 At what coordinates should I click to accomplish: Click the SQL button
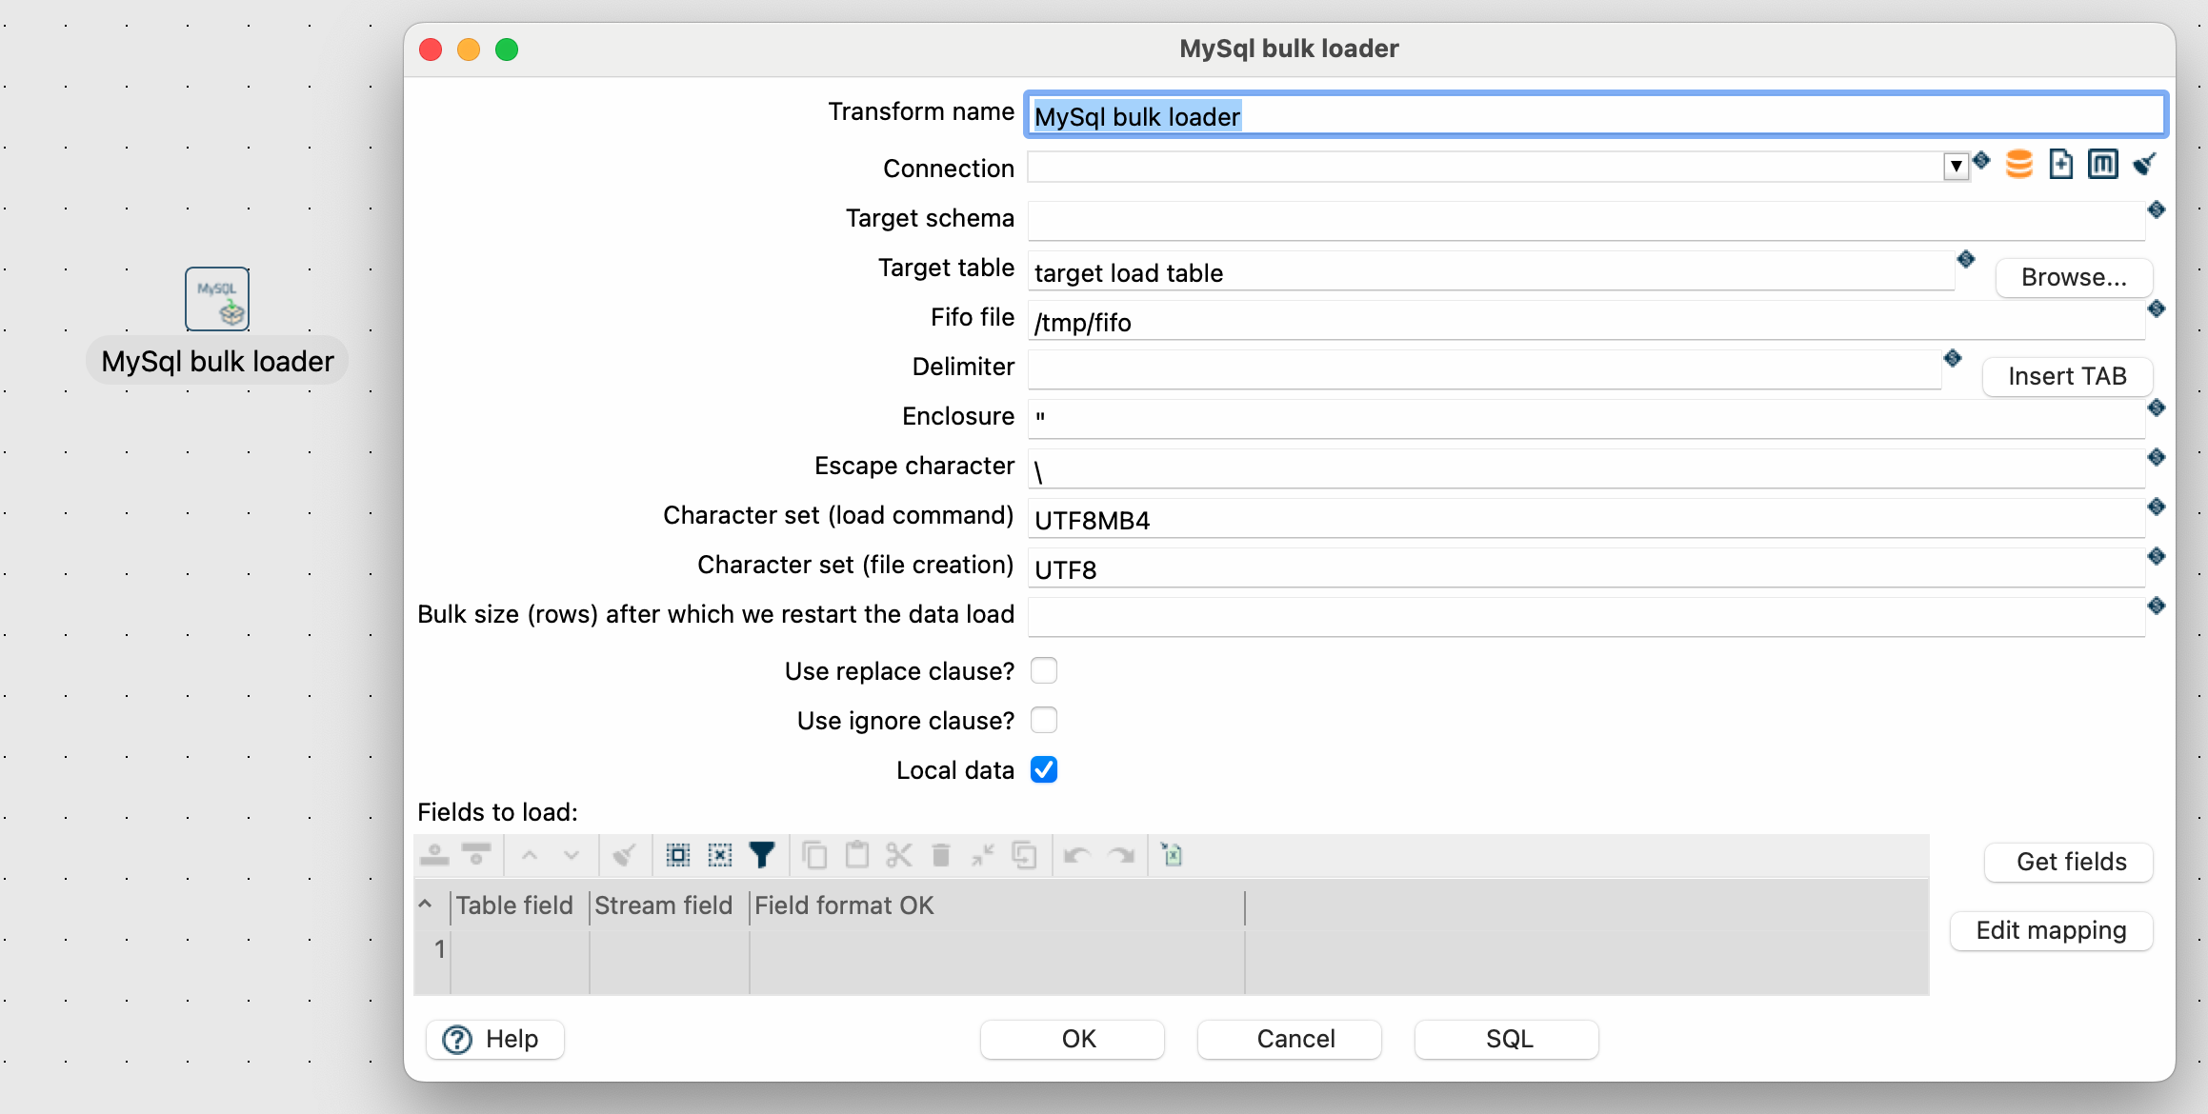(x=1508, y=1039)
